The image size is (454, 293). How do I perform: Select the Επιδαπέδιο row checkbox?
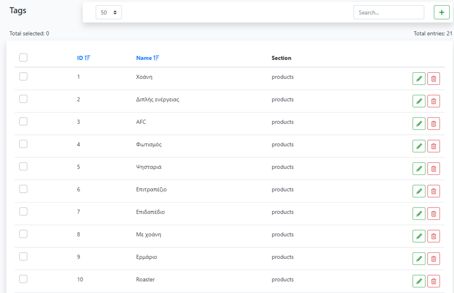[23, 211]
